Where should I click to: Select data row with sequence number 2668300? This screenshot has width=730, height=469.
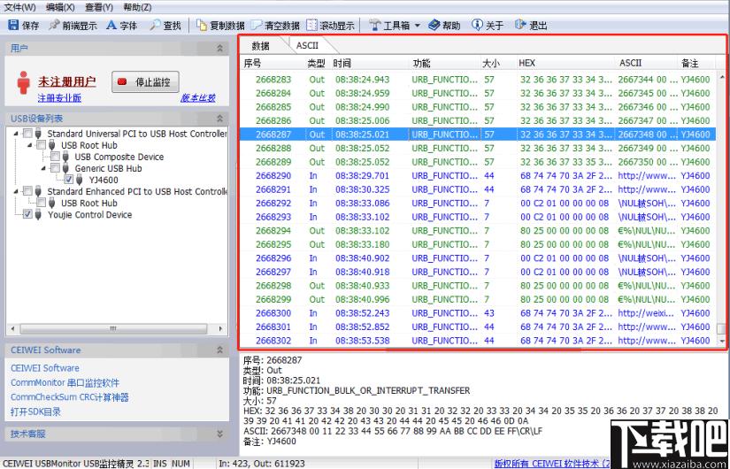pos(273,313)
